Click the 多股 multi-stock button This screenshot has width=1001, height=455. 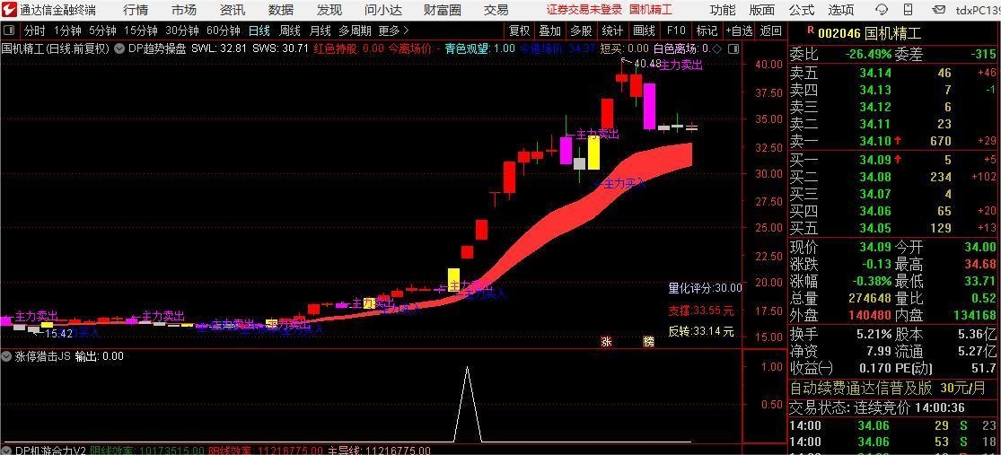pyautogui.click(x=581, y=30)
